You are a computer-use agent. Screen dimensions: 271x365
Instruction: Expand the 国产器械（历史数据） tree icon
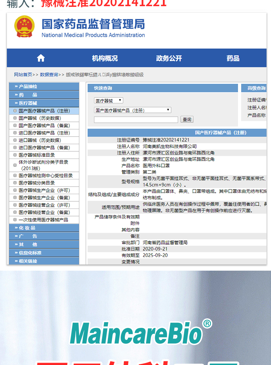coord(15,118)
